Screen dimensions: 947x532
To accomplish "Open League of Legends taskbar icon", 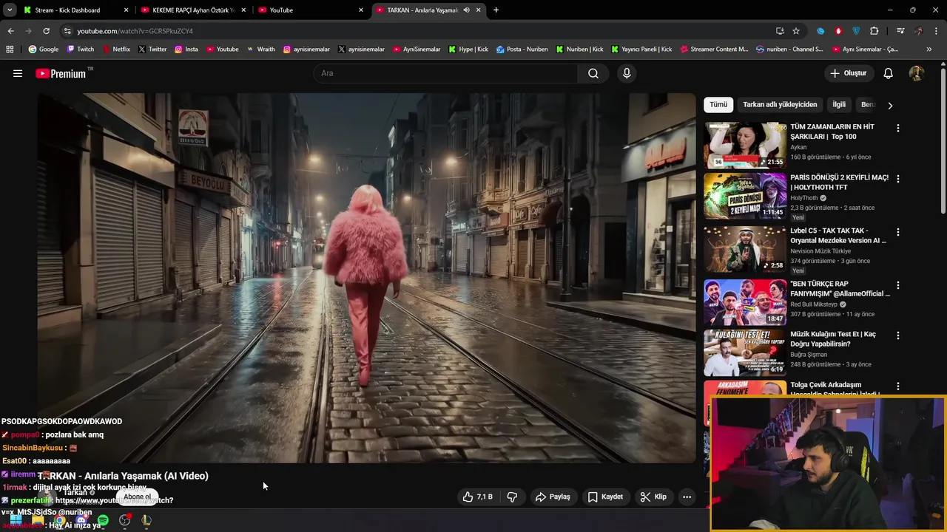I will coord(146,521).
